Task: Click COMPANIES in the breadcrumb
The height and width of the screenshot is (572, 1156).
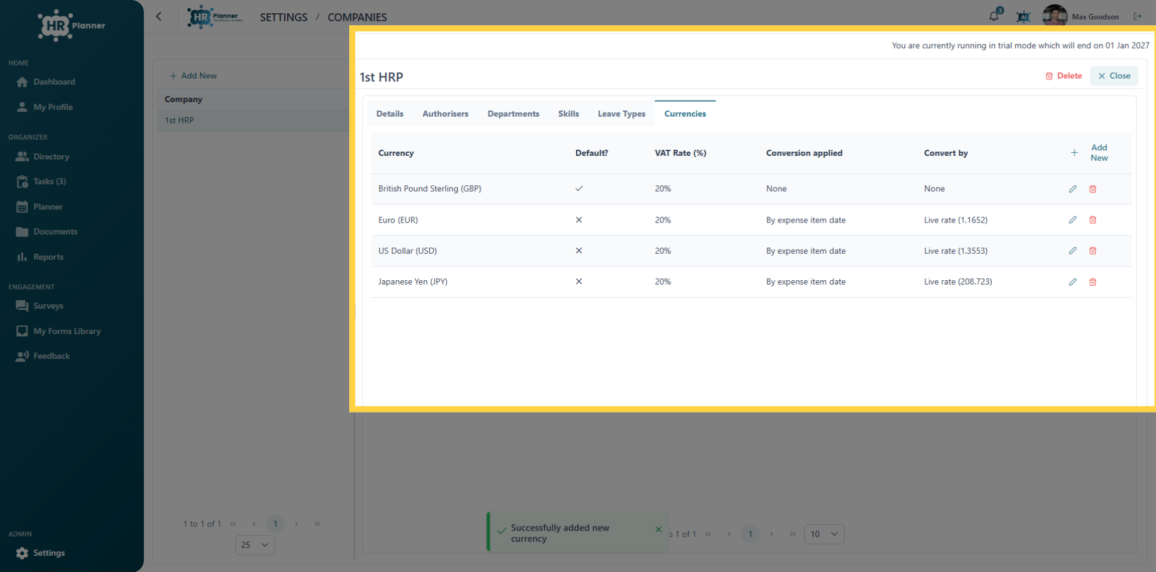Action: click(357, 17)
